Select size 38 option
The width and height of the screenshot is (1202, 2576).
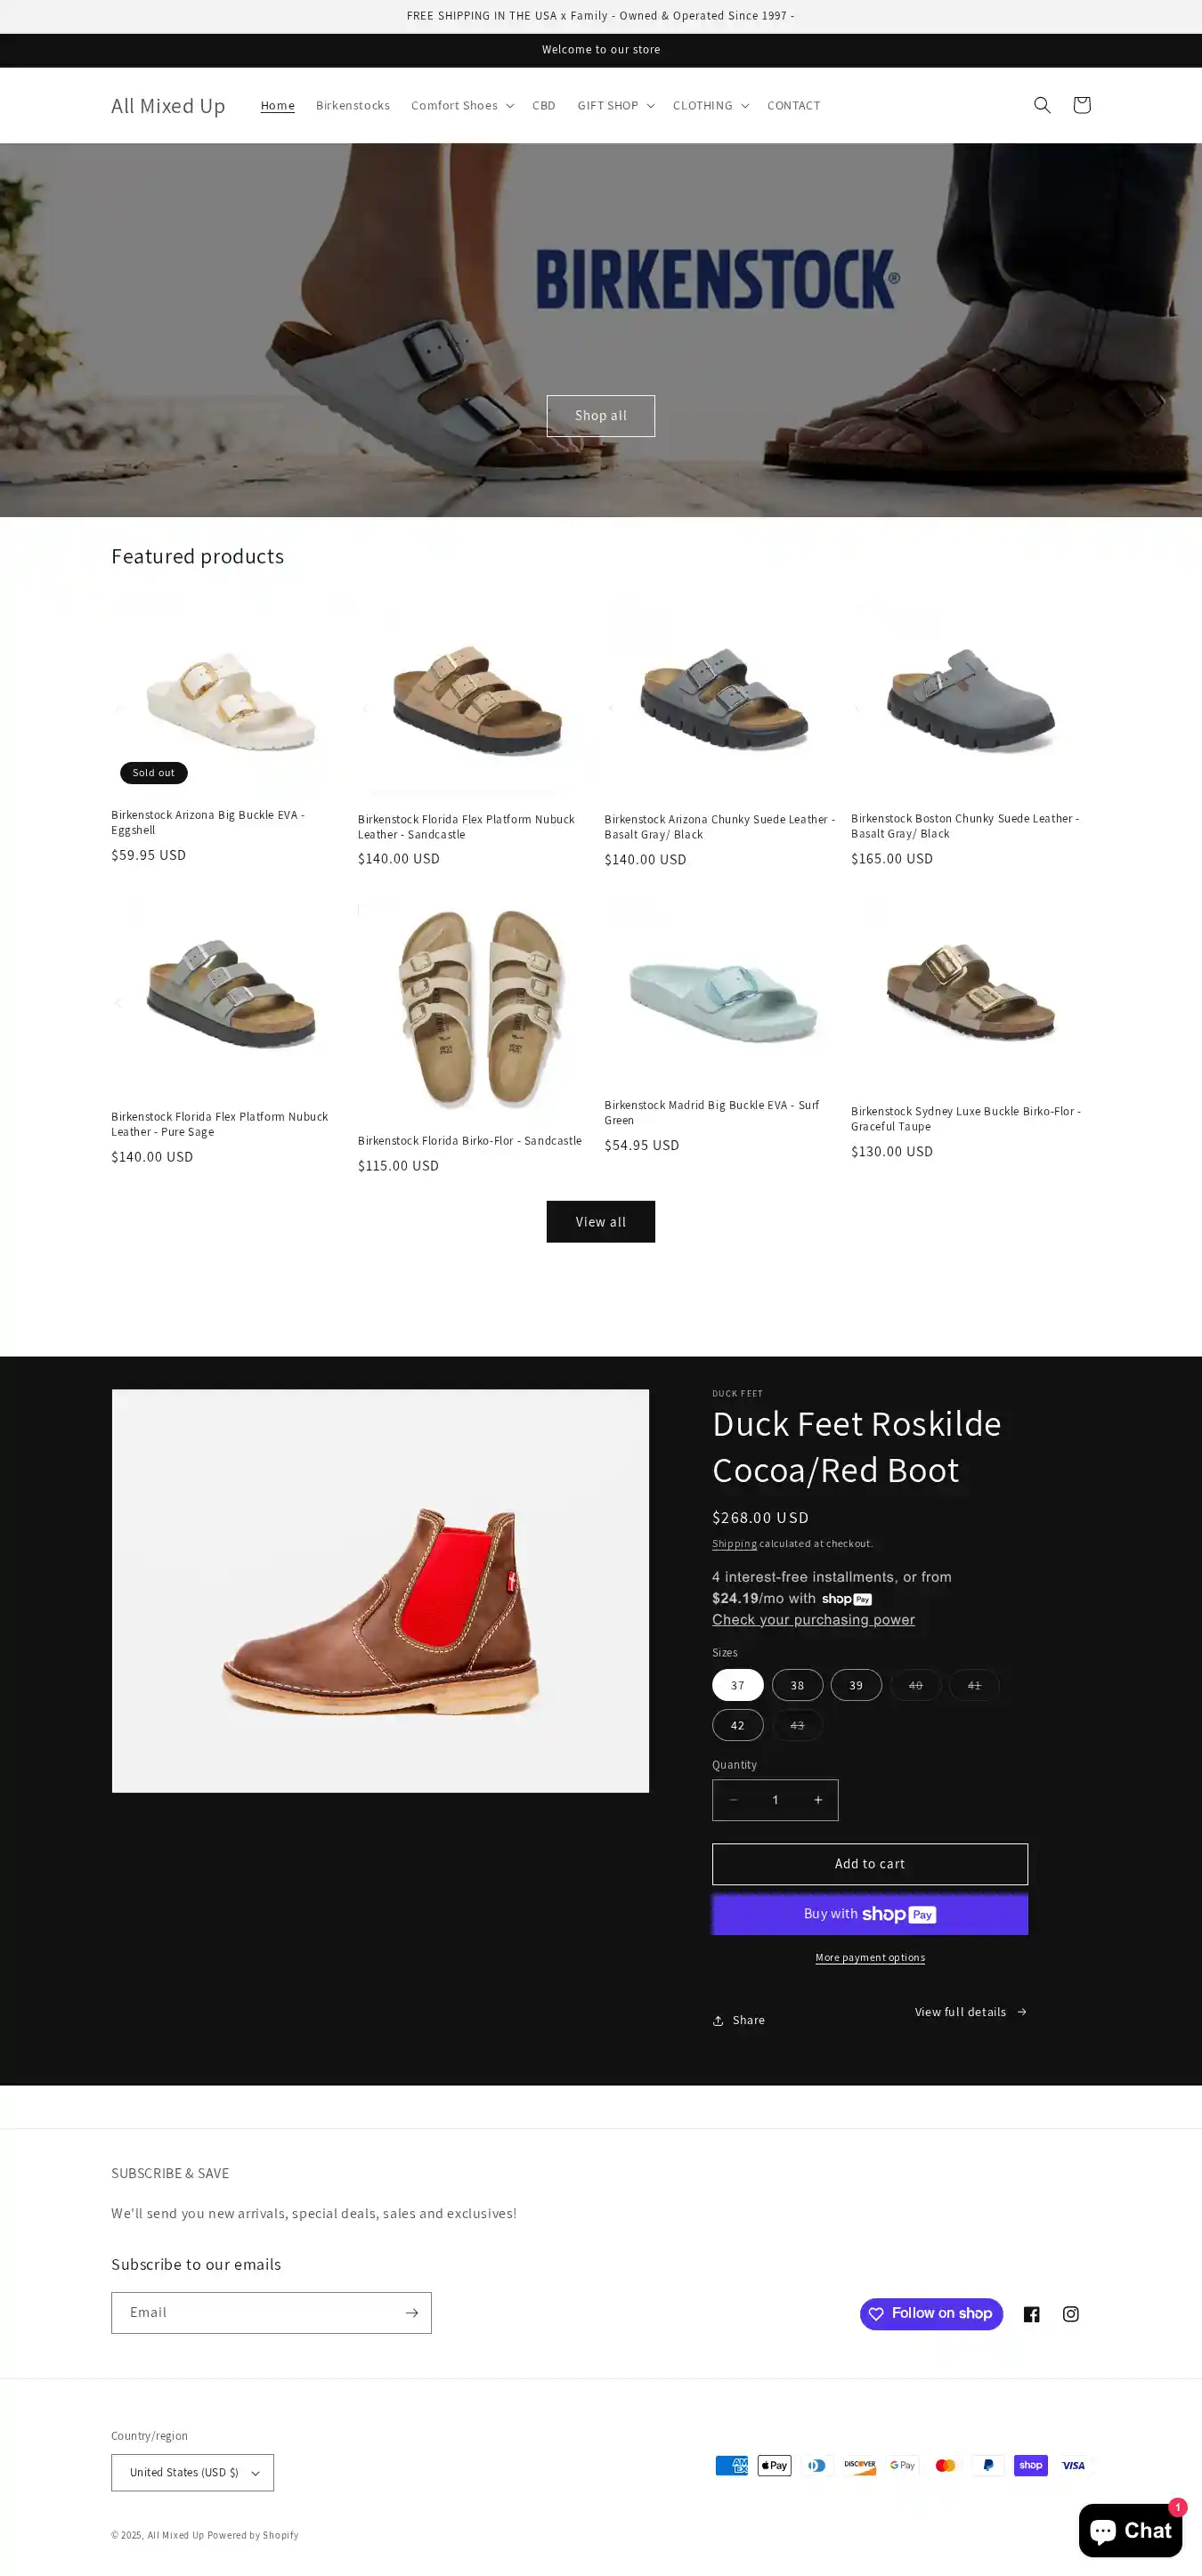(x=797, y=1685)
